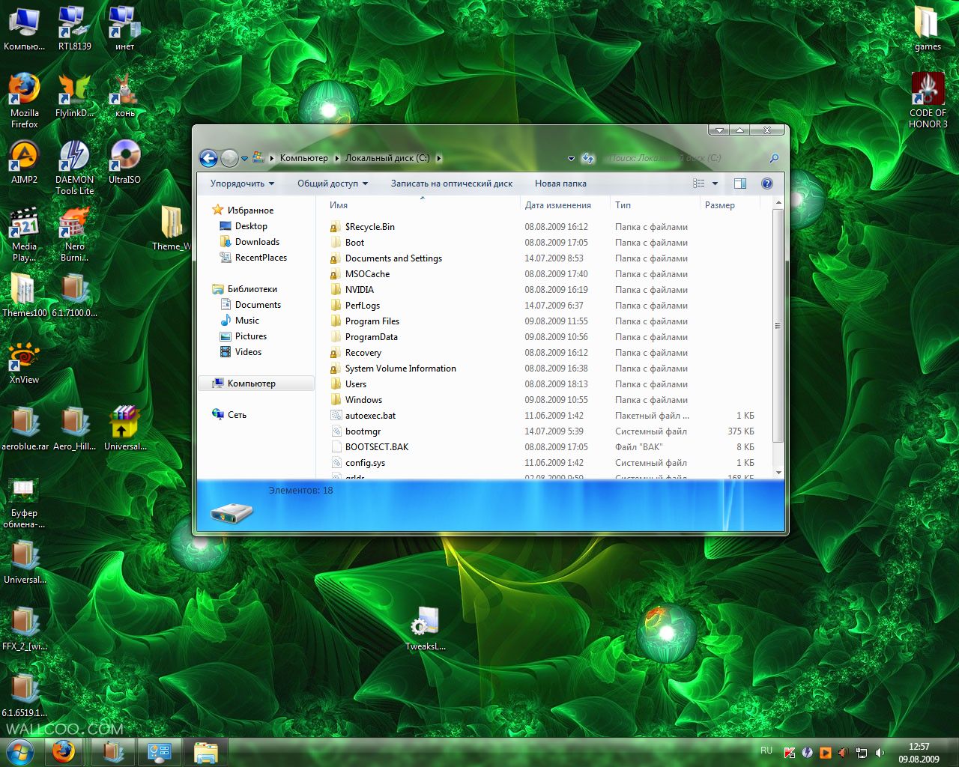
Task: Click the Help question mark icon
Action: click(766, 184)
